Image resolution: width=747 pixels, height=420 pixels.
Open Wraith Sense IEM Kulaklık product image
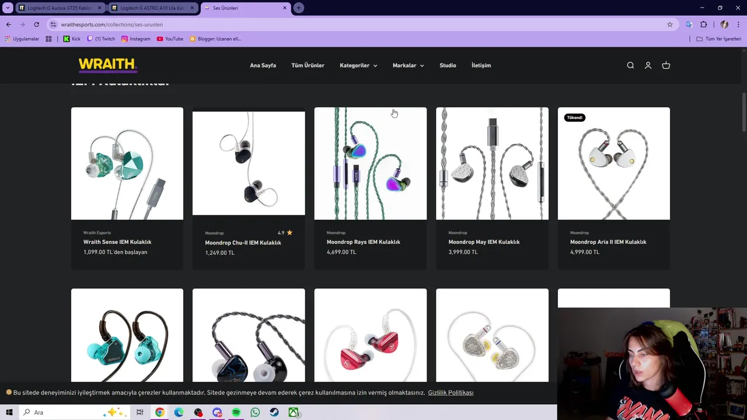tap(127, 163)
